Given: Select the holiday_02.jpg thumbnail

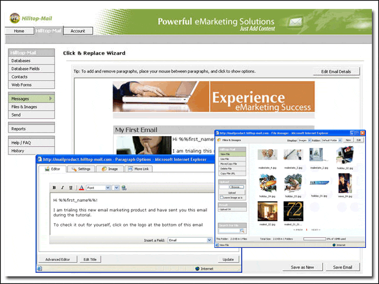Looking at the screenshot, I should coord(345,155).
